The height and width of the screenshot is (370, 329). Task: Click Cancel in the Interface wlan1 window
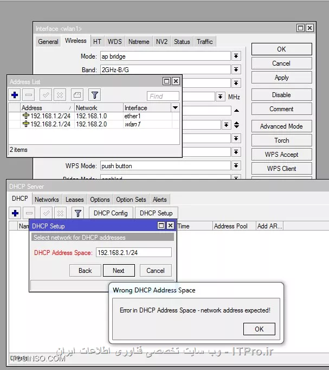click(282, 63)
